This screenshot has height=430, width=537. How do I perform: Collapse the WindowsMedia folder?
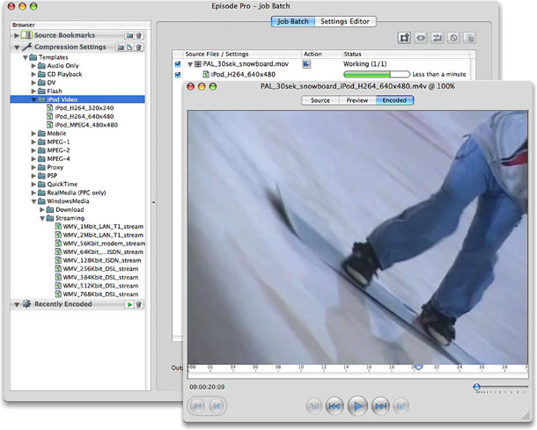pos(34,200)
